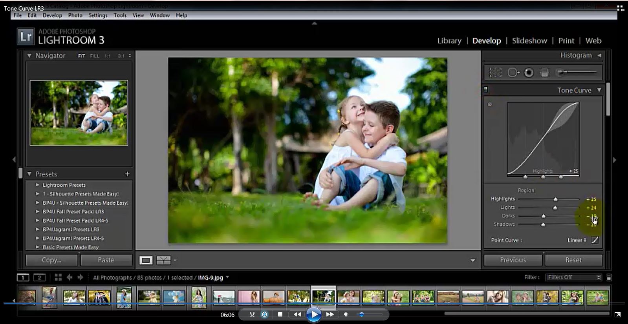628x324 pixels.
Task: Switch to the Library module
Action: point(449,40)
